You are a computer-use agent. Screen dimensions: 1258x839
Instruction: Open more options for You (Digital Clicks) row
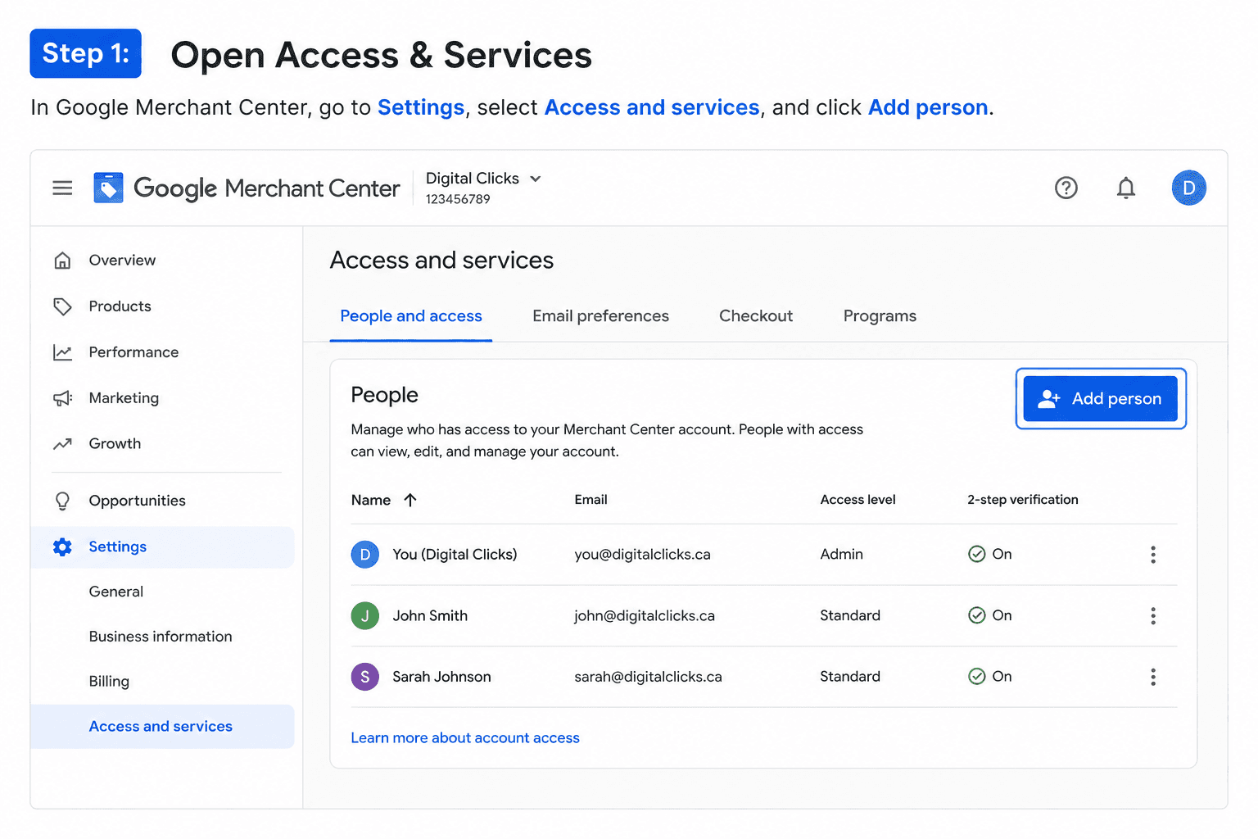point(1153,555)
